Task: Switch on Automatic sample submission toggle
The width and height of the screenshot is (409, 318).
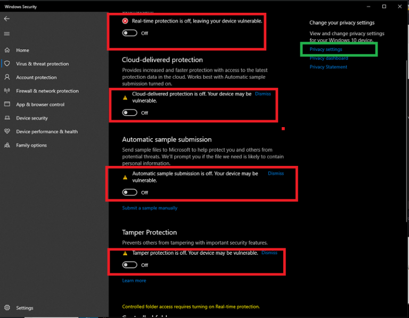Action: click(129, 193)
